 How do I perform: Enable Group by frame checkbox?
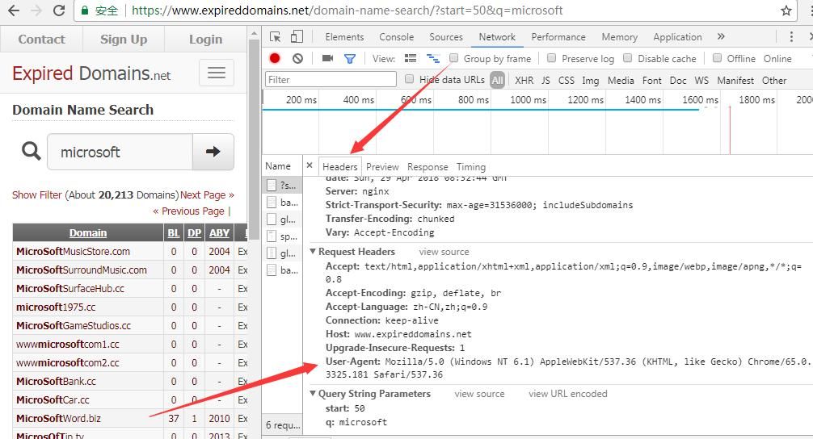tap(453, 57)
